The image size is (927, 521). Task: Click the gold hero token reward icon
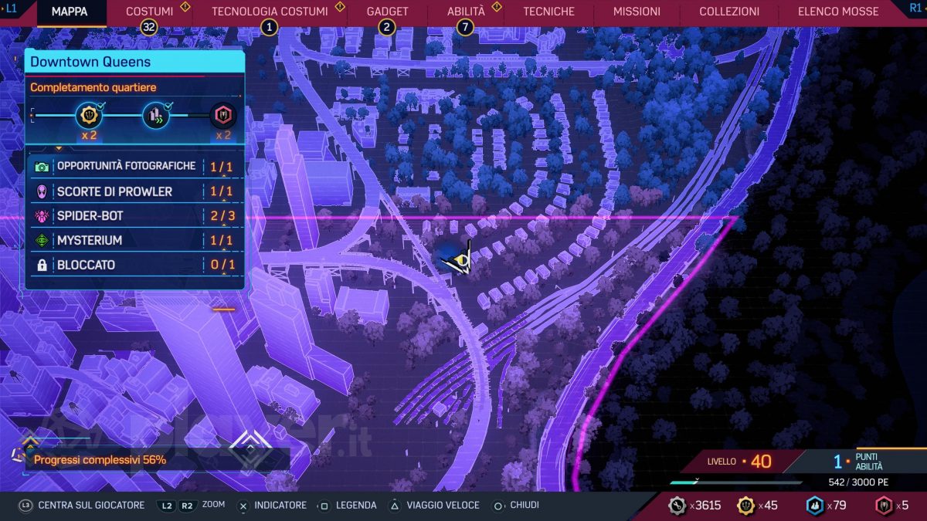pos(89,116)
